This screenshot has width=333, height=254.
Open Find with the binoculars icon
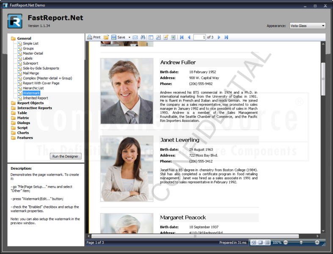point(143,37)
